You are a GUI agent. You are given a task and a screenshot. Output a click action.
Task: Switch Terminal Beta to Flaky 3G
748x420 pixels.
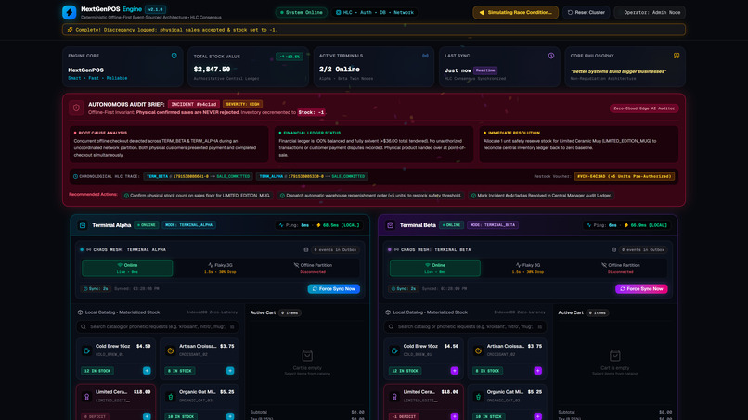pos(528,268)
